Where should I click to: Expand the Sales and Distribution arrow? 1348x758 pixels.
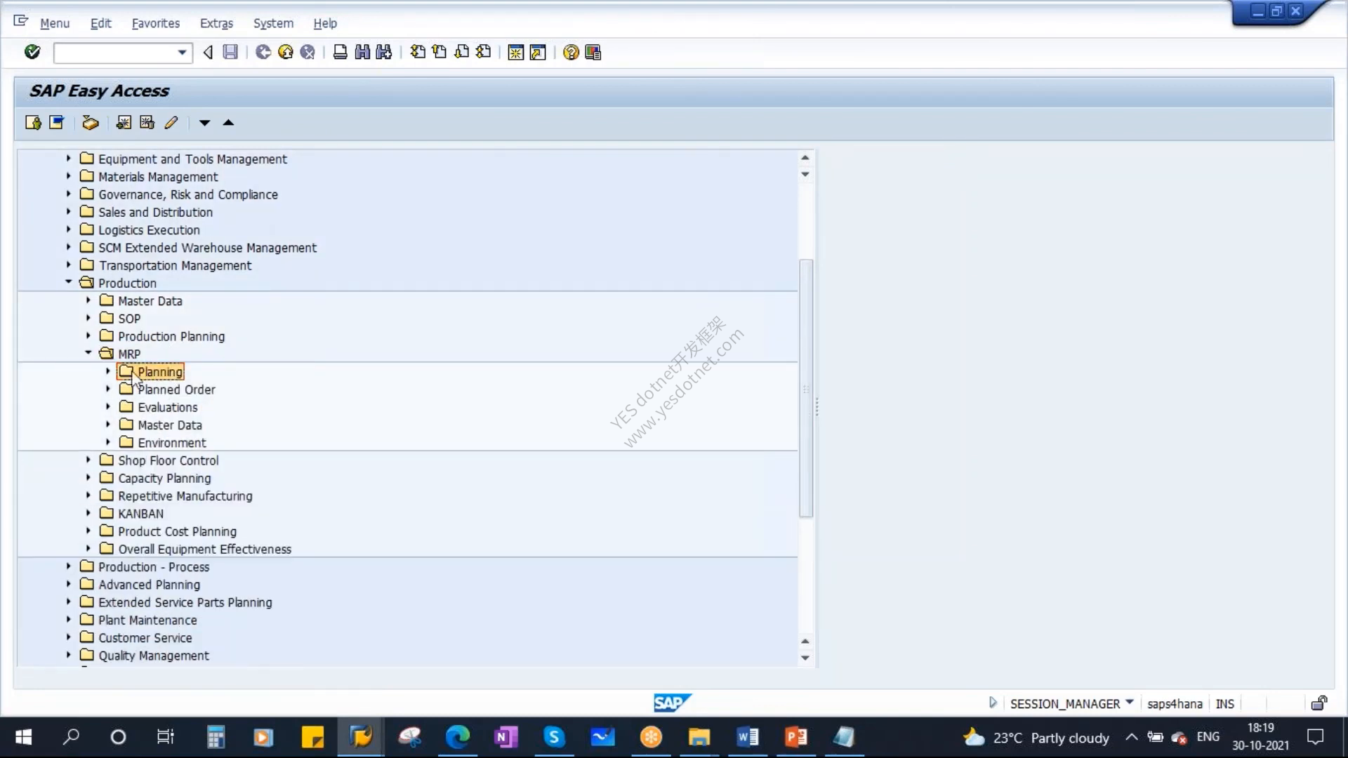pos(69,211)
